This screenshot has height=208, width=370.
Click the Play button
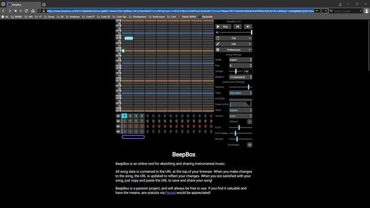(x=223, y=27)
